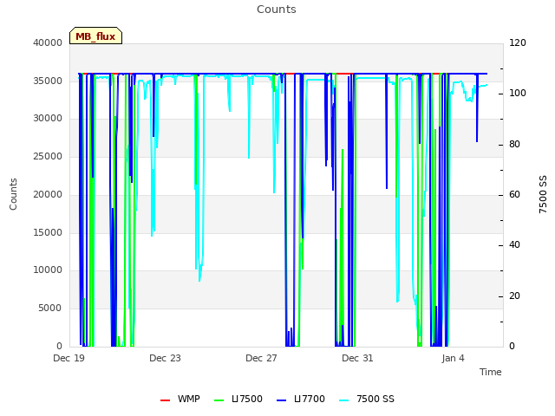Screen dimensions: 555x416
Task: Click the Dec 31 x-axis tick label
Action: 357,358
